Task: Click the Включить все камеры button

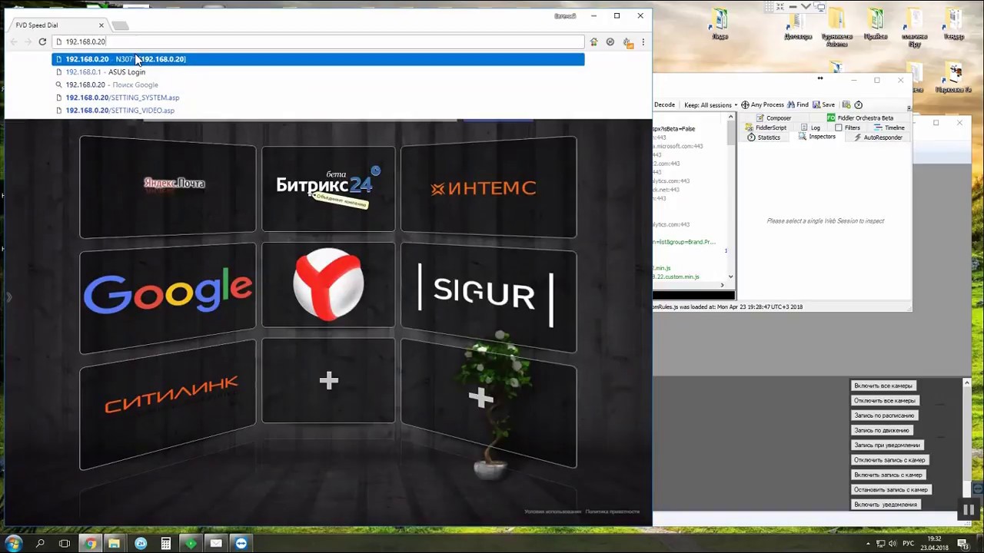Action: pos(883,386)
